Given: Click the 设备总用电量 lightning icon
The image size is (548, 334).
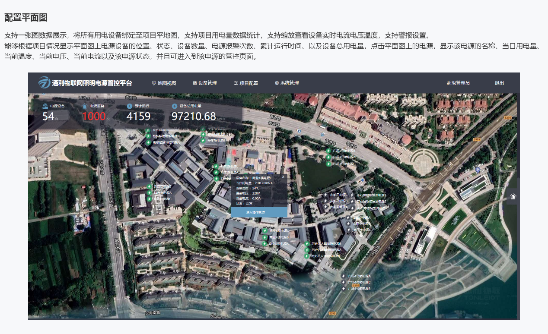Looking at the screenshot, I should (x=175, y=106).
